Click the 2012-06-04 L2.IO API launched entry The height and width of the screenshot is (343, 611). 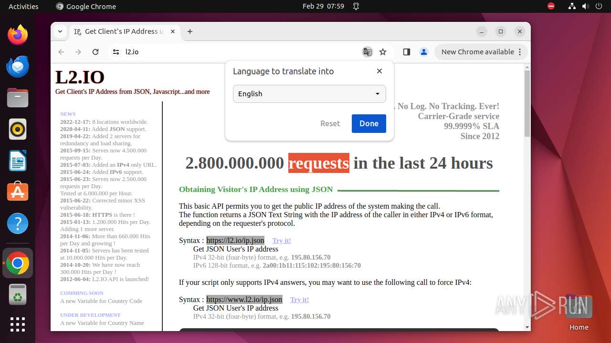tap(105, 279)
